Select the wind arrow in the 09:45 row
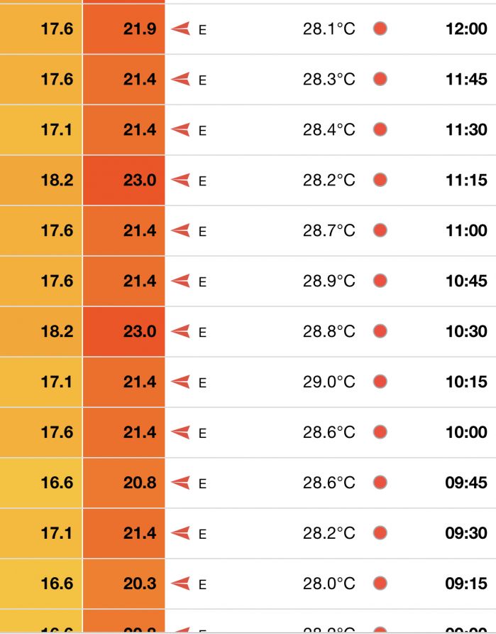Image resolution: width=496 pixels, height=634 pixels. 180,483
